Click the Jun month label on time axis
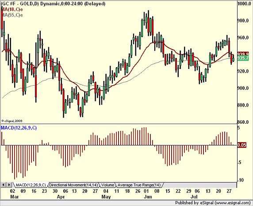 click(148, 197)
